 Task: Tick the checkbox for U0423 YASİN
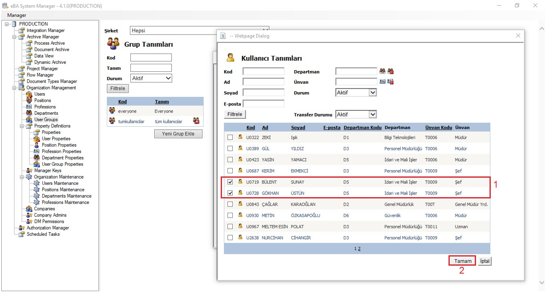click(230, 160)
